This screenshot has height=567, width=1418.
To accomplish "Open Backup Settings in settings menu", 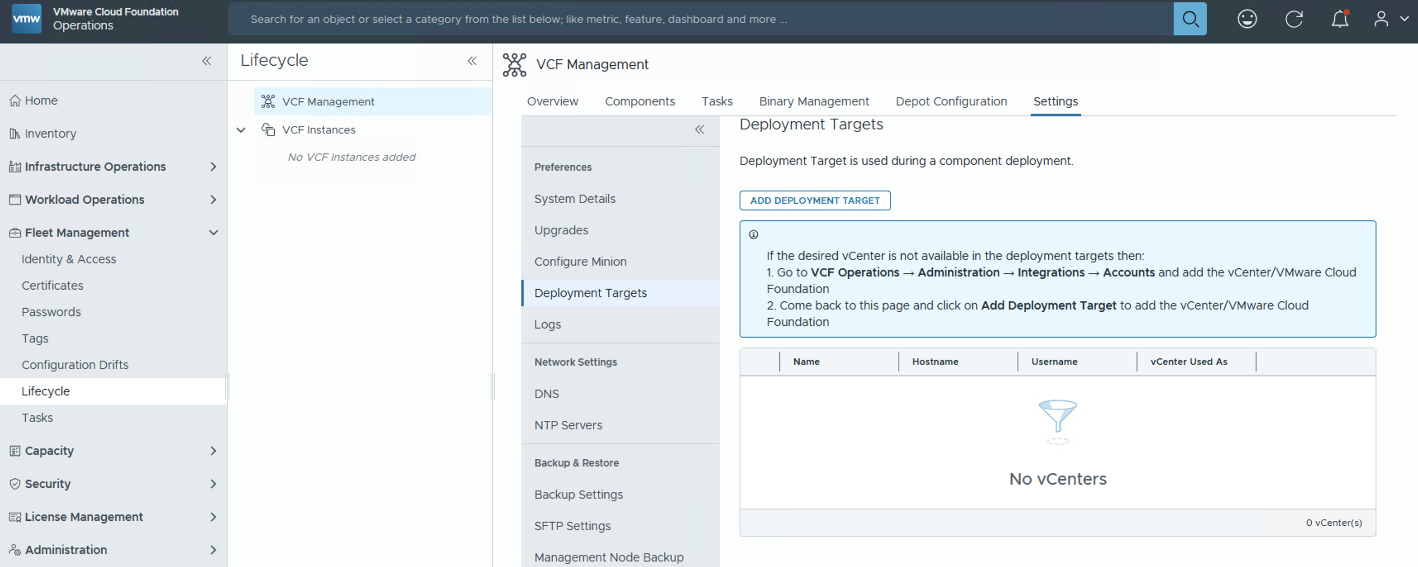I will (x=578, y=494).
